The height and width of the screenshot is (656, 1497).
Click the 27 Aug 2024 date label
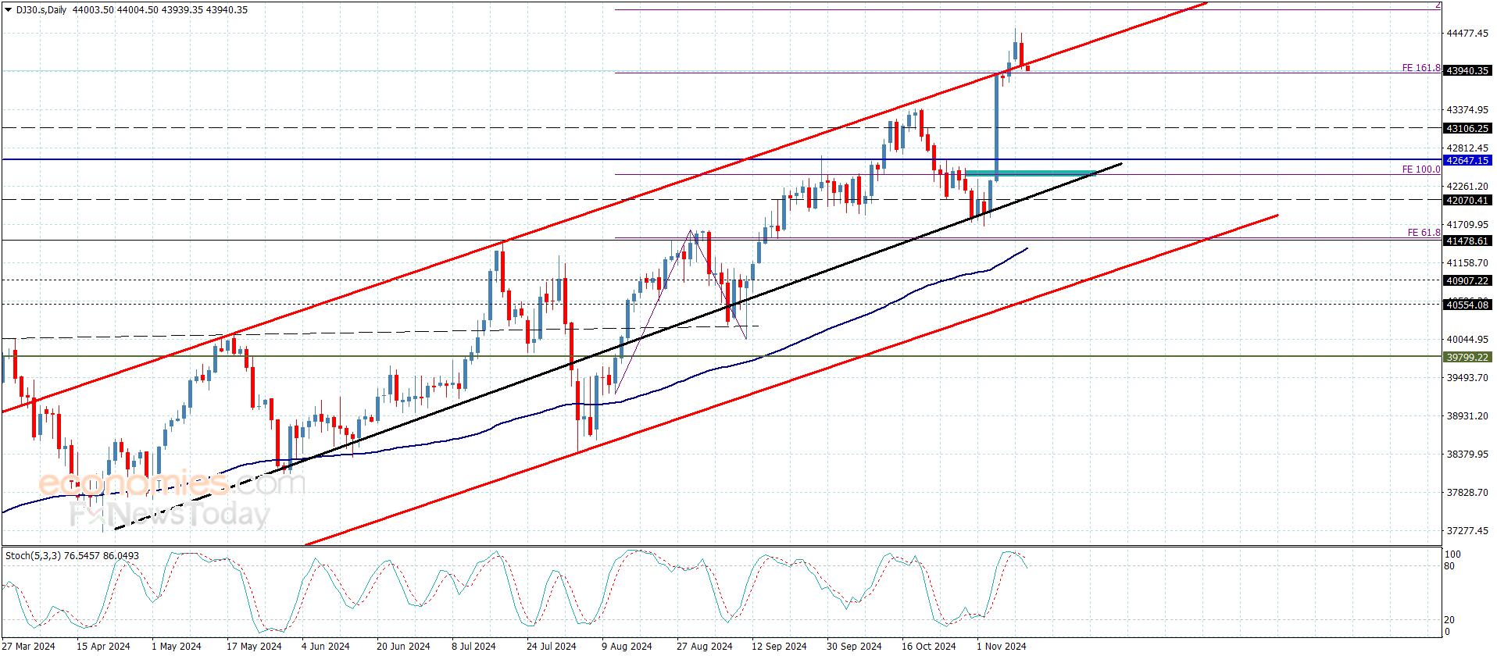[705, 647]
